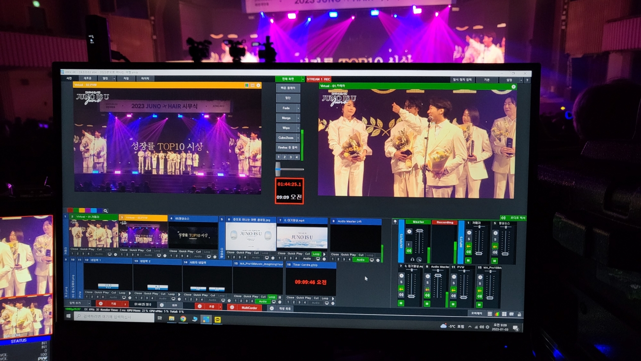Click the Master headphones icon
This screenshot has height=361, width=641.
[412, 259]
